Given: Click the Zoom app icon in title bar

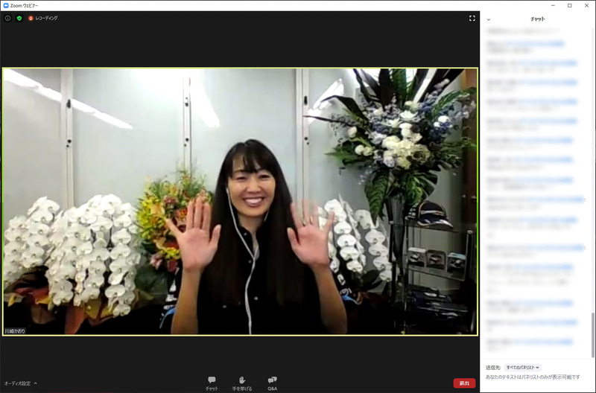Looking at the screenshot, I should 6,6.
